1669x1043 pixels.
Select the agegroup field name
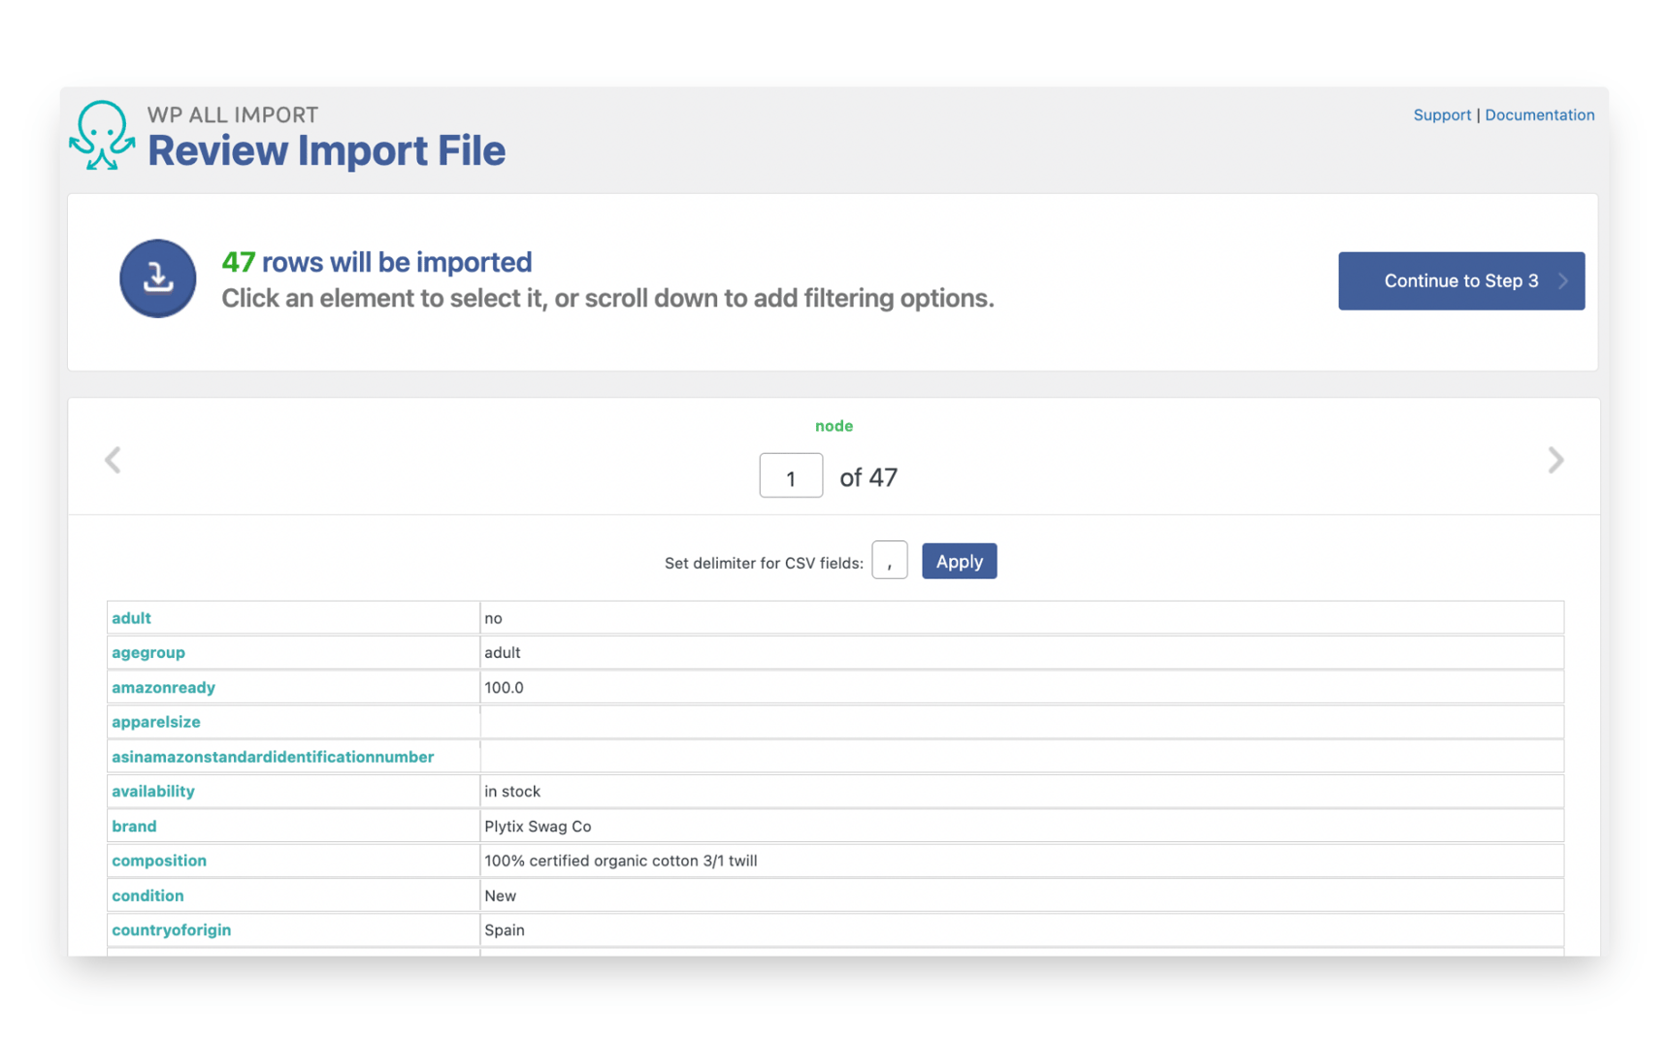(x=148, y=652)
